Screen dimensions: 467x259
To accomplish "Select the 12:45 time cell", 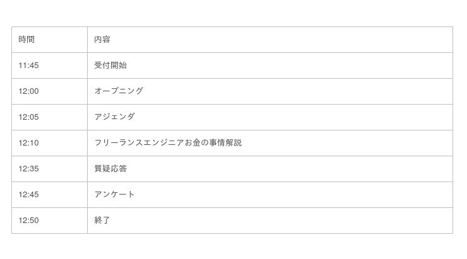I will (28, 195).
